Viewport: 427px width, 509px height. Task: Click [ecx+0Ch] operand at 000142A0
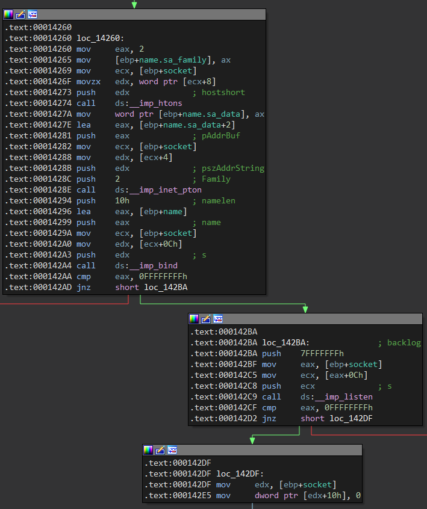[x=161, y=244]
